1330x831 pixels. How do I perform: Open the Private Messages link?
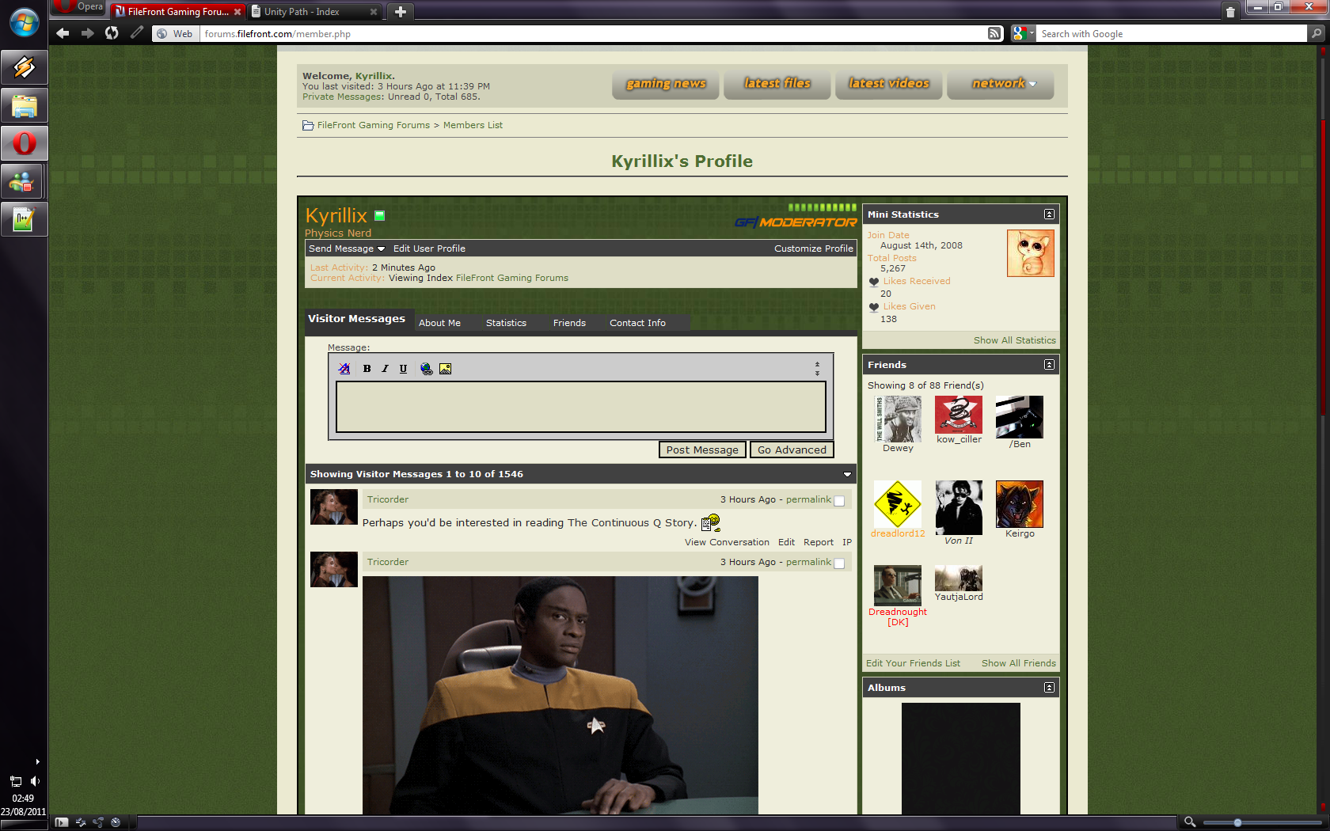342,97
